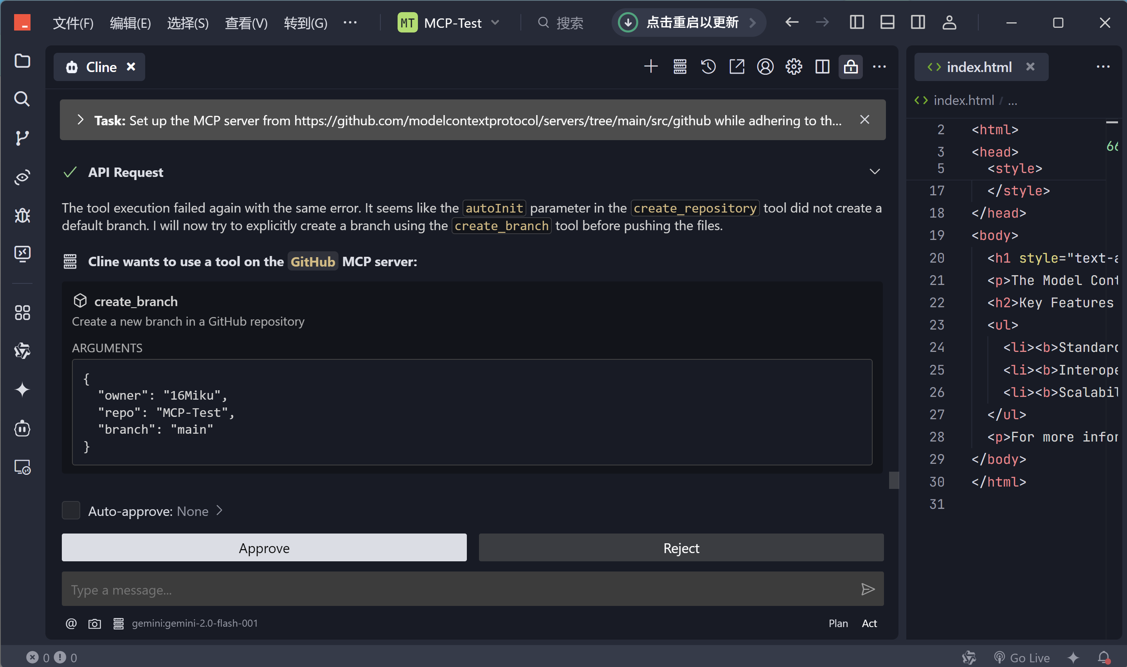This screenshot has width=1127, height=667.
Task: Approve the create_branch tool request
Action: pos(264,548)
